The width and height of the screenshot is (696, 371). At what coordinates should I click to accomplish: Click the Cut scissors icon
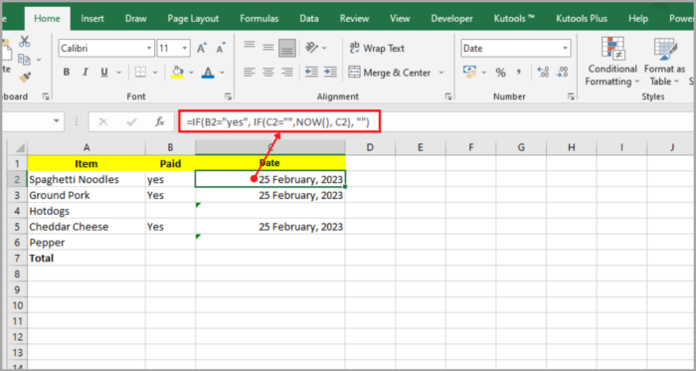(x=25, y=42)
